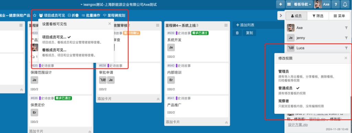352x133 pixels.
Task: Click 里程碑规划 toolbar link
Action: coord(114,15)
